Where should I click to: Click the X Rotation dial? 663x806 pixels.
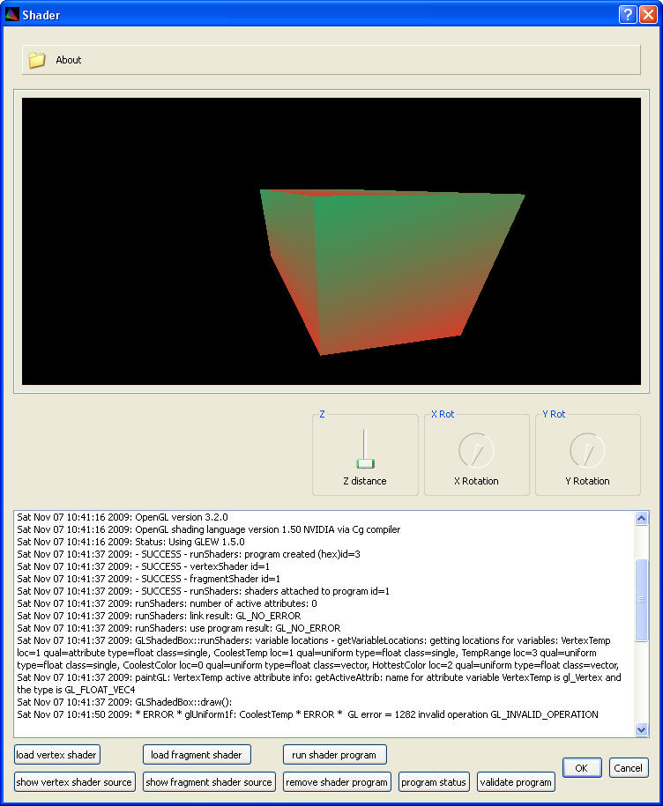[476, 450]
